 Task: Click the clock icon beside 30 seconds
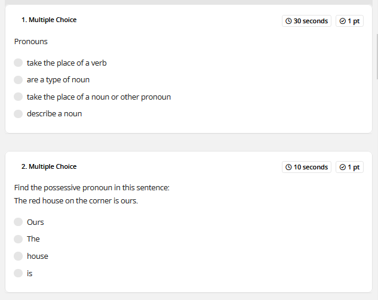pos(288,21)
